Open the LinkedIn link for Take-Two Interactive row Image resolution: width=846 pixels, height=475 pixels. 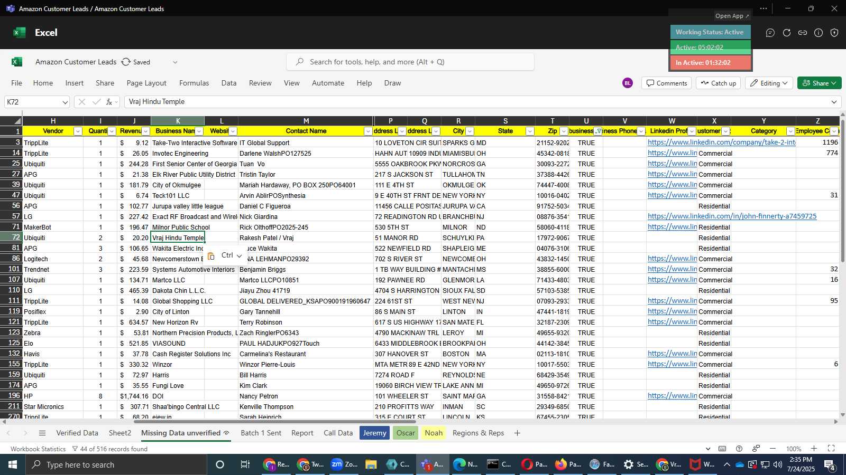pos(721,142)
